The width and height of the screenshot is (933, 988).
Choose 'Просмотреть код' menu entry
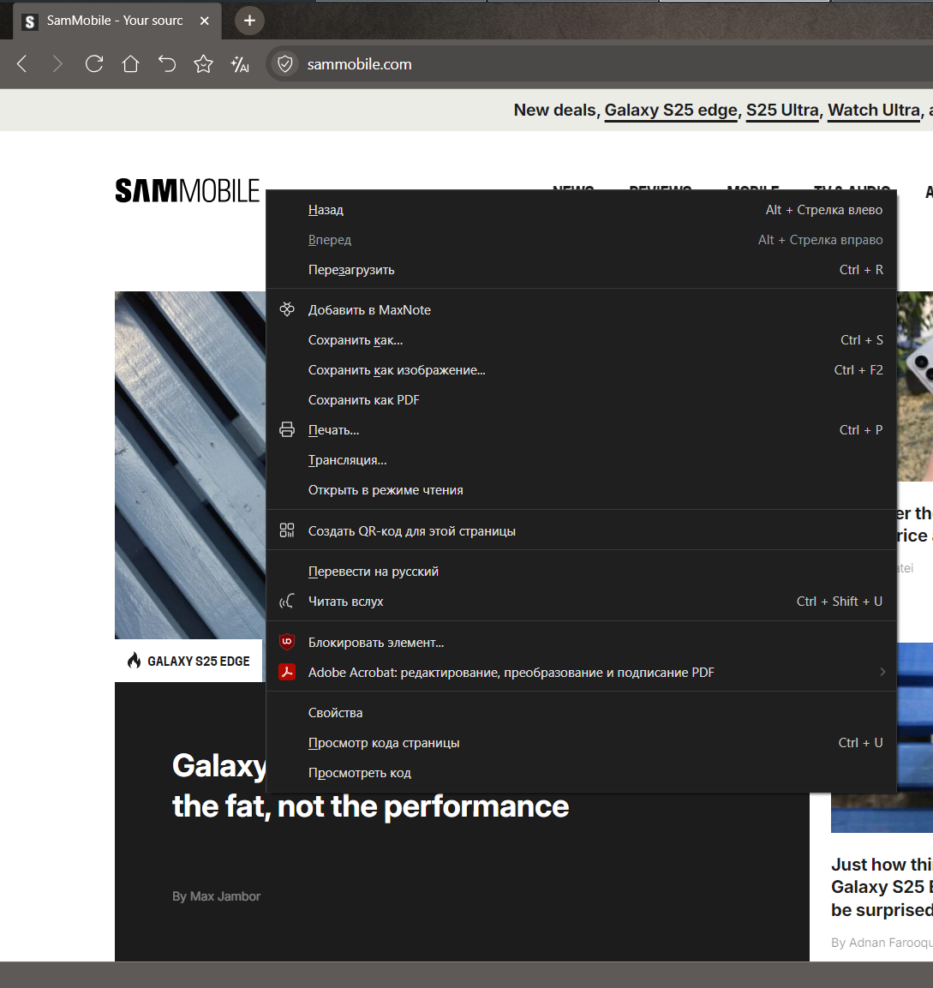point(581,773)
